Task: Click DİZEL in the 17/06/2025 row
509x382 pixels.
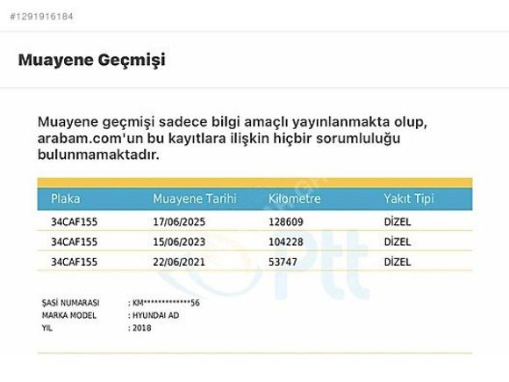Action: 398,222
